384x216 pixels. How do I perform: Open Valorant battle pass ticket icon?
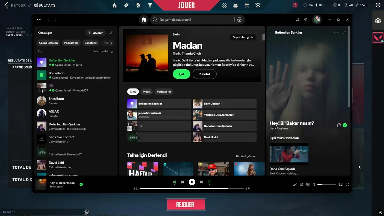(x=126, y=5)
